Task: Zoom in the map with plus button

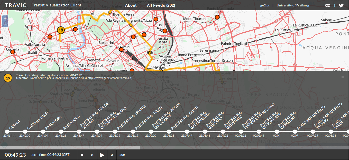Action: click(x=5, y=19)
